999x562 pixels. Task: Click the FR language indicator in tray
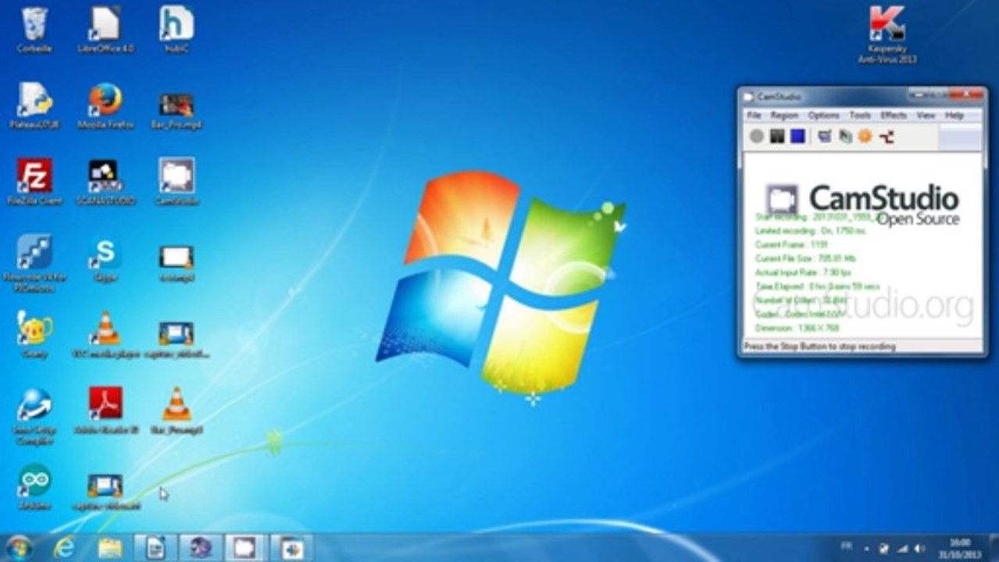point(847,547)
